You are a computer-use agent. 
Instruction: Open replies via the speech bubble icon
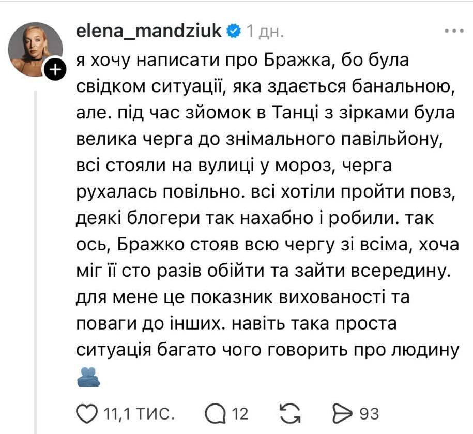pyautogui.click(x=214, y=413)
